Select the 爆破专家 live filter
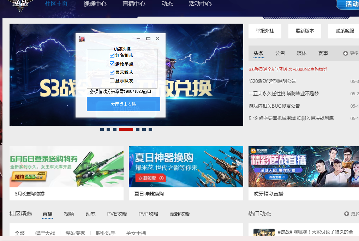359x241 pixels. [75, 233]
